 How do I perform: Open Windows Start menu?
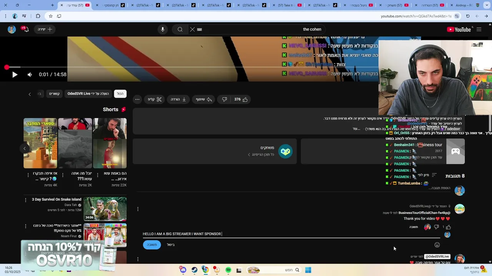point(308,270)
